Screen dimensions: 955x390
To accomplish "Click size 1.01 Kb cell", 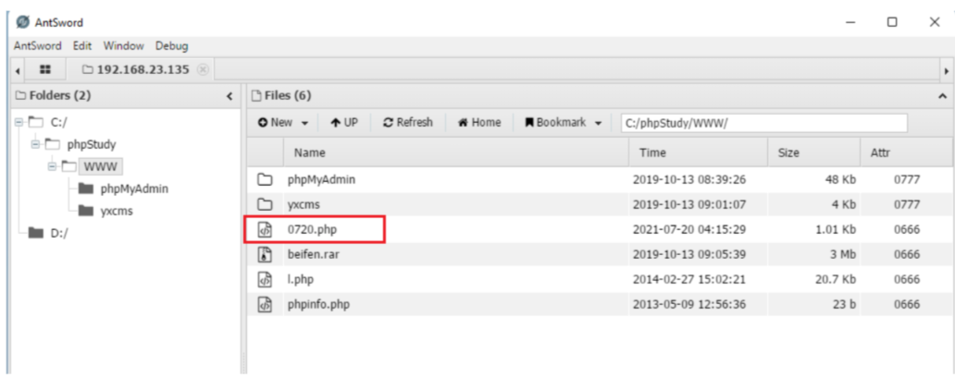I will click(x=835, y=230).
